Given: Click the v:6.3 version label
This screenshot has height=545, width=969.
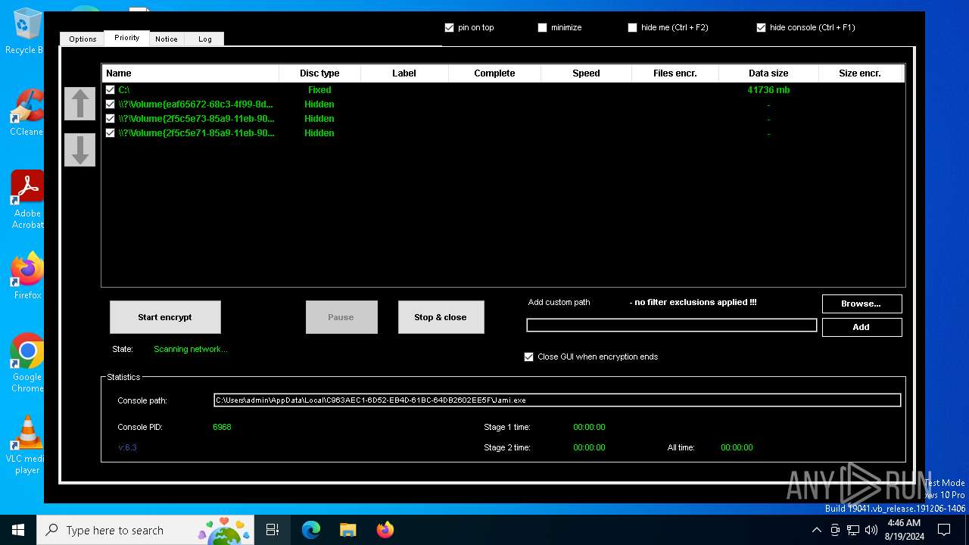Looking at the screenshot, I should [127, 447].
